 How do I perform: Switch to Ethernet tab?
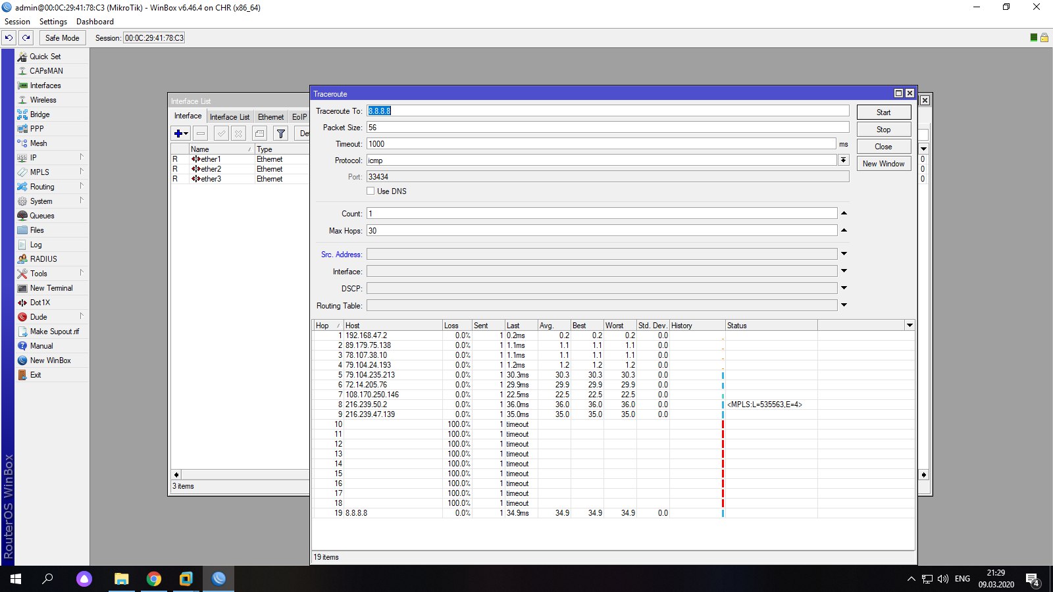pos(270,117)
